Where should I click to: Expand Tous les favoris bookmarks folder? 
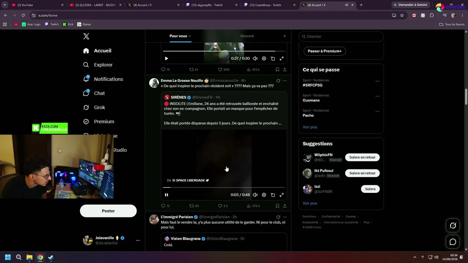(x=452, y=24)
